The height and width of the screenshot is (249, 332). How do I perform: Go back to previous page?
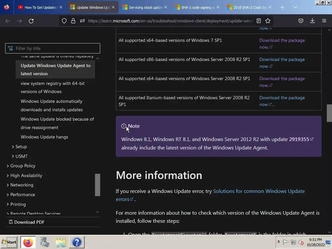[8, 21]
